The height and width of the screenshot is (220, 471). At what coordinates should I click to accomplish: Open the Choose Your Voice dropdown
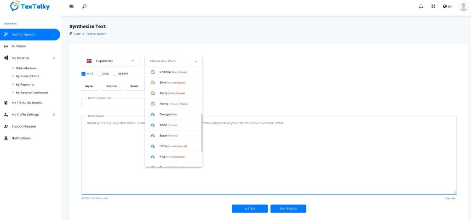(173, 61)
